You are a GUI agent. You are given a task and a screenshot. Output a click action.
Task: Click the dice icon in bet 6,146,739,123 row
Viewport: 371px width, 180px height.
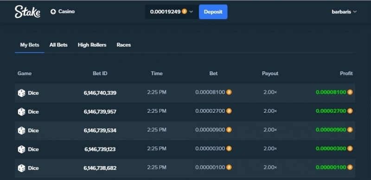point(21,149)
